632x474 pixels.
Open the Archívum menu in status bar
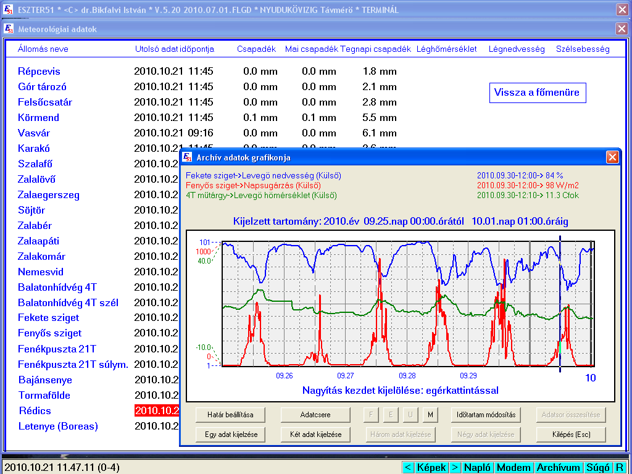point(558,468)
